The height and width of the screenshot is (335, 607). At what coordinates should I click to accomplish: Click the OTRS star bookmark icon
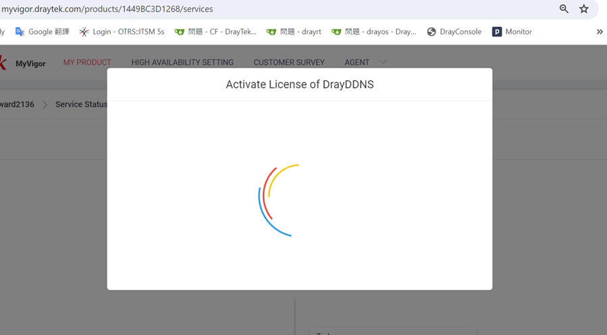pos(84,32)
